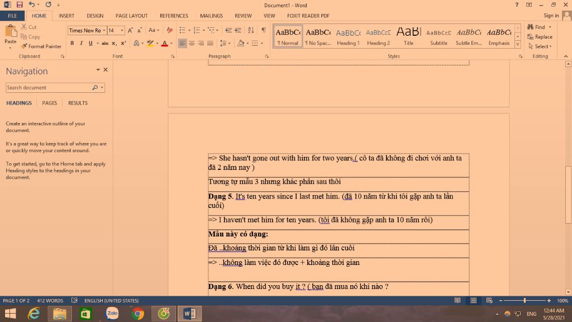Toggle italic formatting

(82, 43)
